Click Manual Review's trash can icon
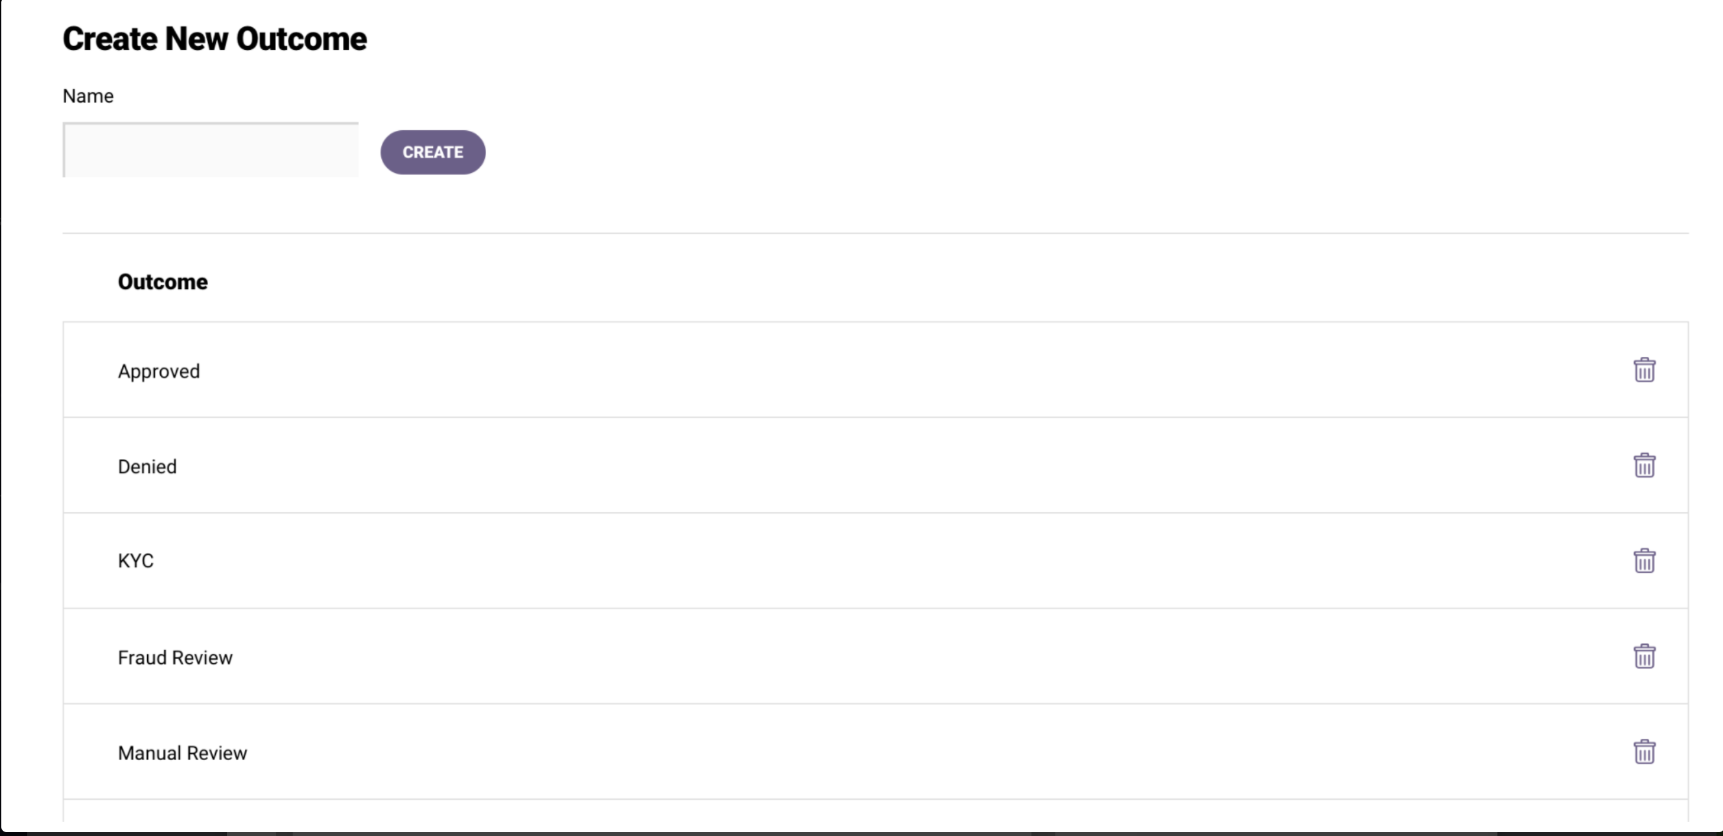This screenshot has width=1723, height=836. coord(1644,752)
